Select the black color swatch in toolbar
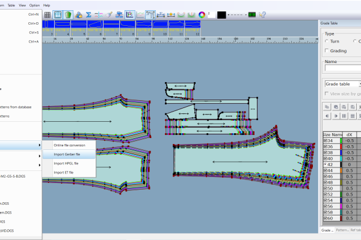This screenshot has height=240, width=361. [221, 15]
